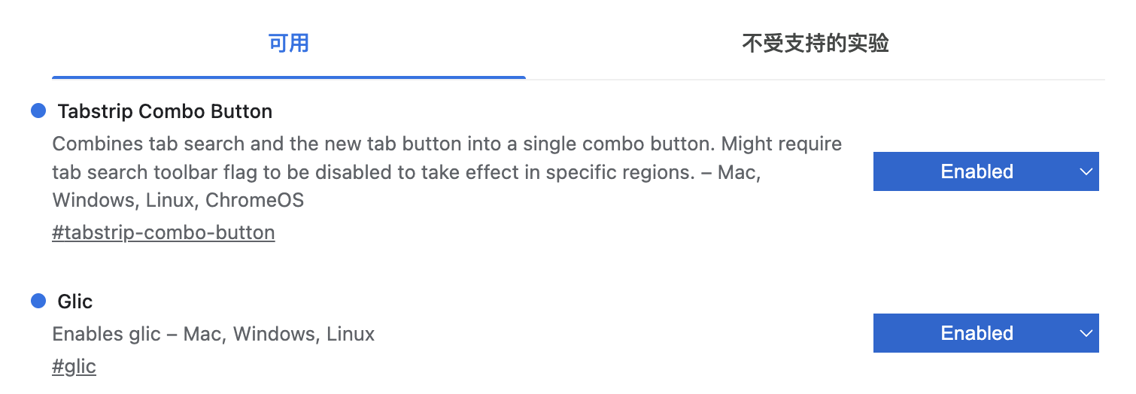Click the blue underline beneath 可用 tab
The image size is (1136, 394).
(x=289, y=77)
